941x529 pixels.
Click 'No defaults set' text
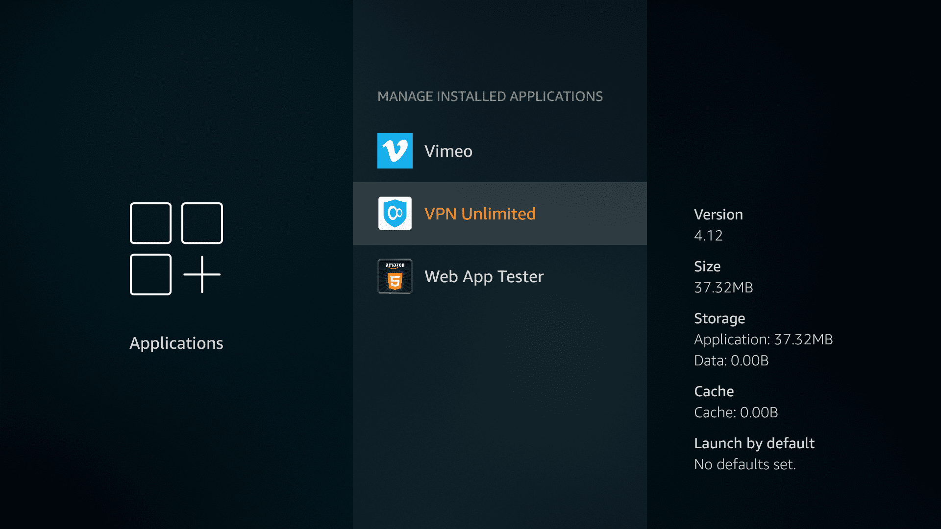point(745,464)
